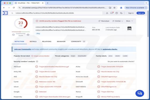Image resolution: width=150 pixels, height=100 pixels.
Task: Click the community score slider bar
Action: point(21,32)
